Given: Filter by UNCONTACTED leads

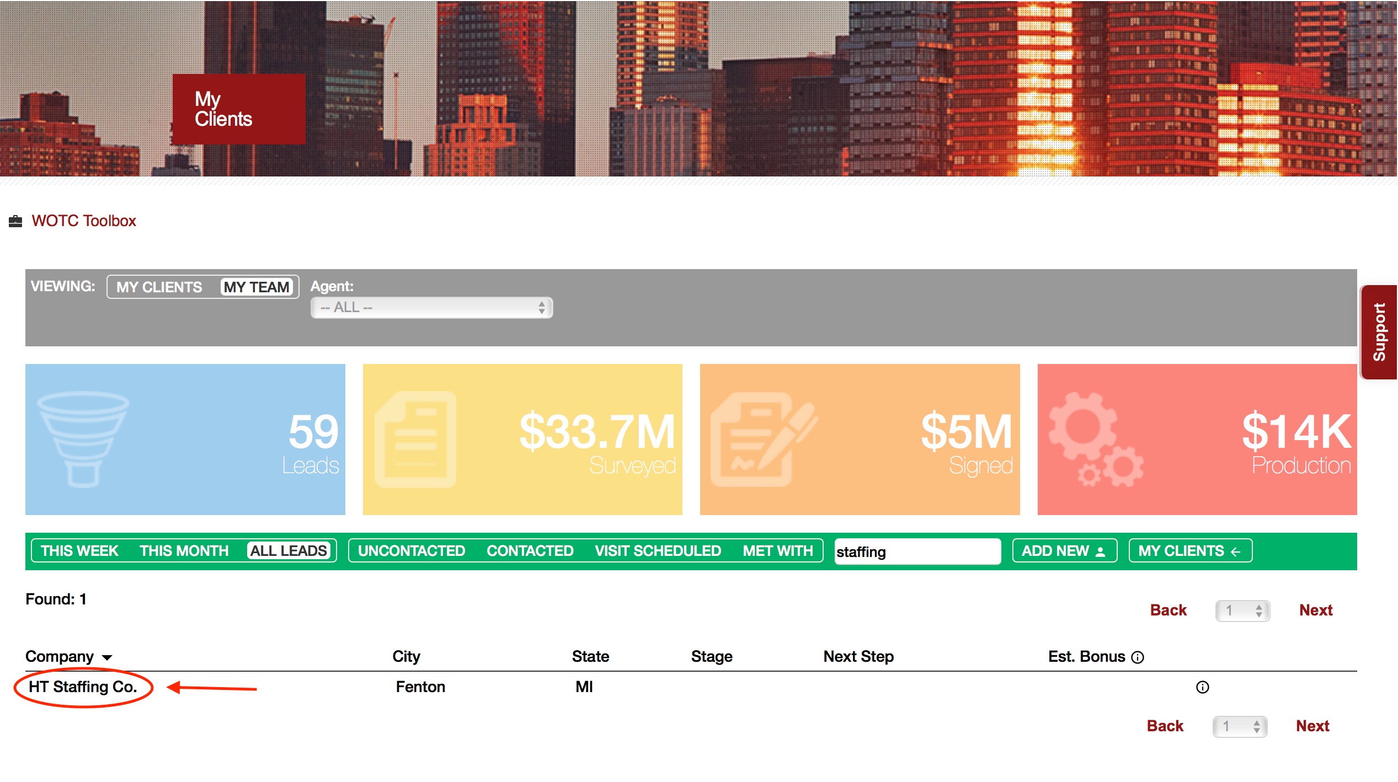Looking at the screenshot, I should click(411, 551).
